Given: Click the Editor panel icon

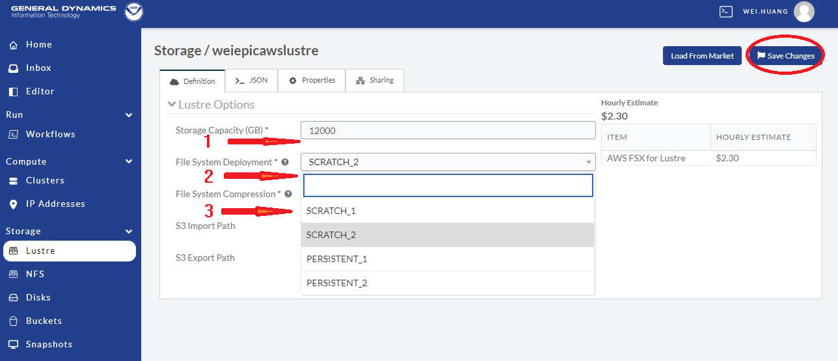Looking at the screenshot, I should (x=13, y=92).
